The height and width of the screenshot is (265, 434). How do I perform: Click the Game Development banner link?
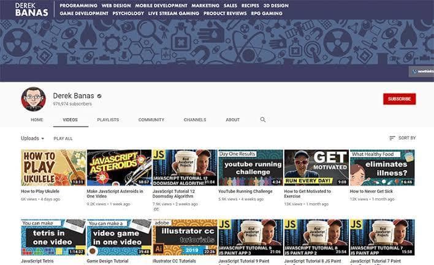click(x=84, y=13)
